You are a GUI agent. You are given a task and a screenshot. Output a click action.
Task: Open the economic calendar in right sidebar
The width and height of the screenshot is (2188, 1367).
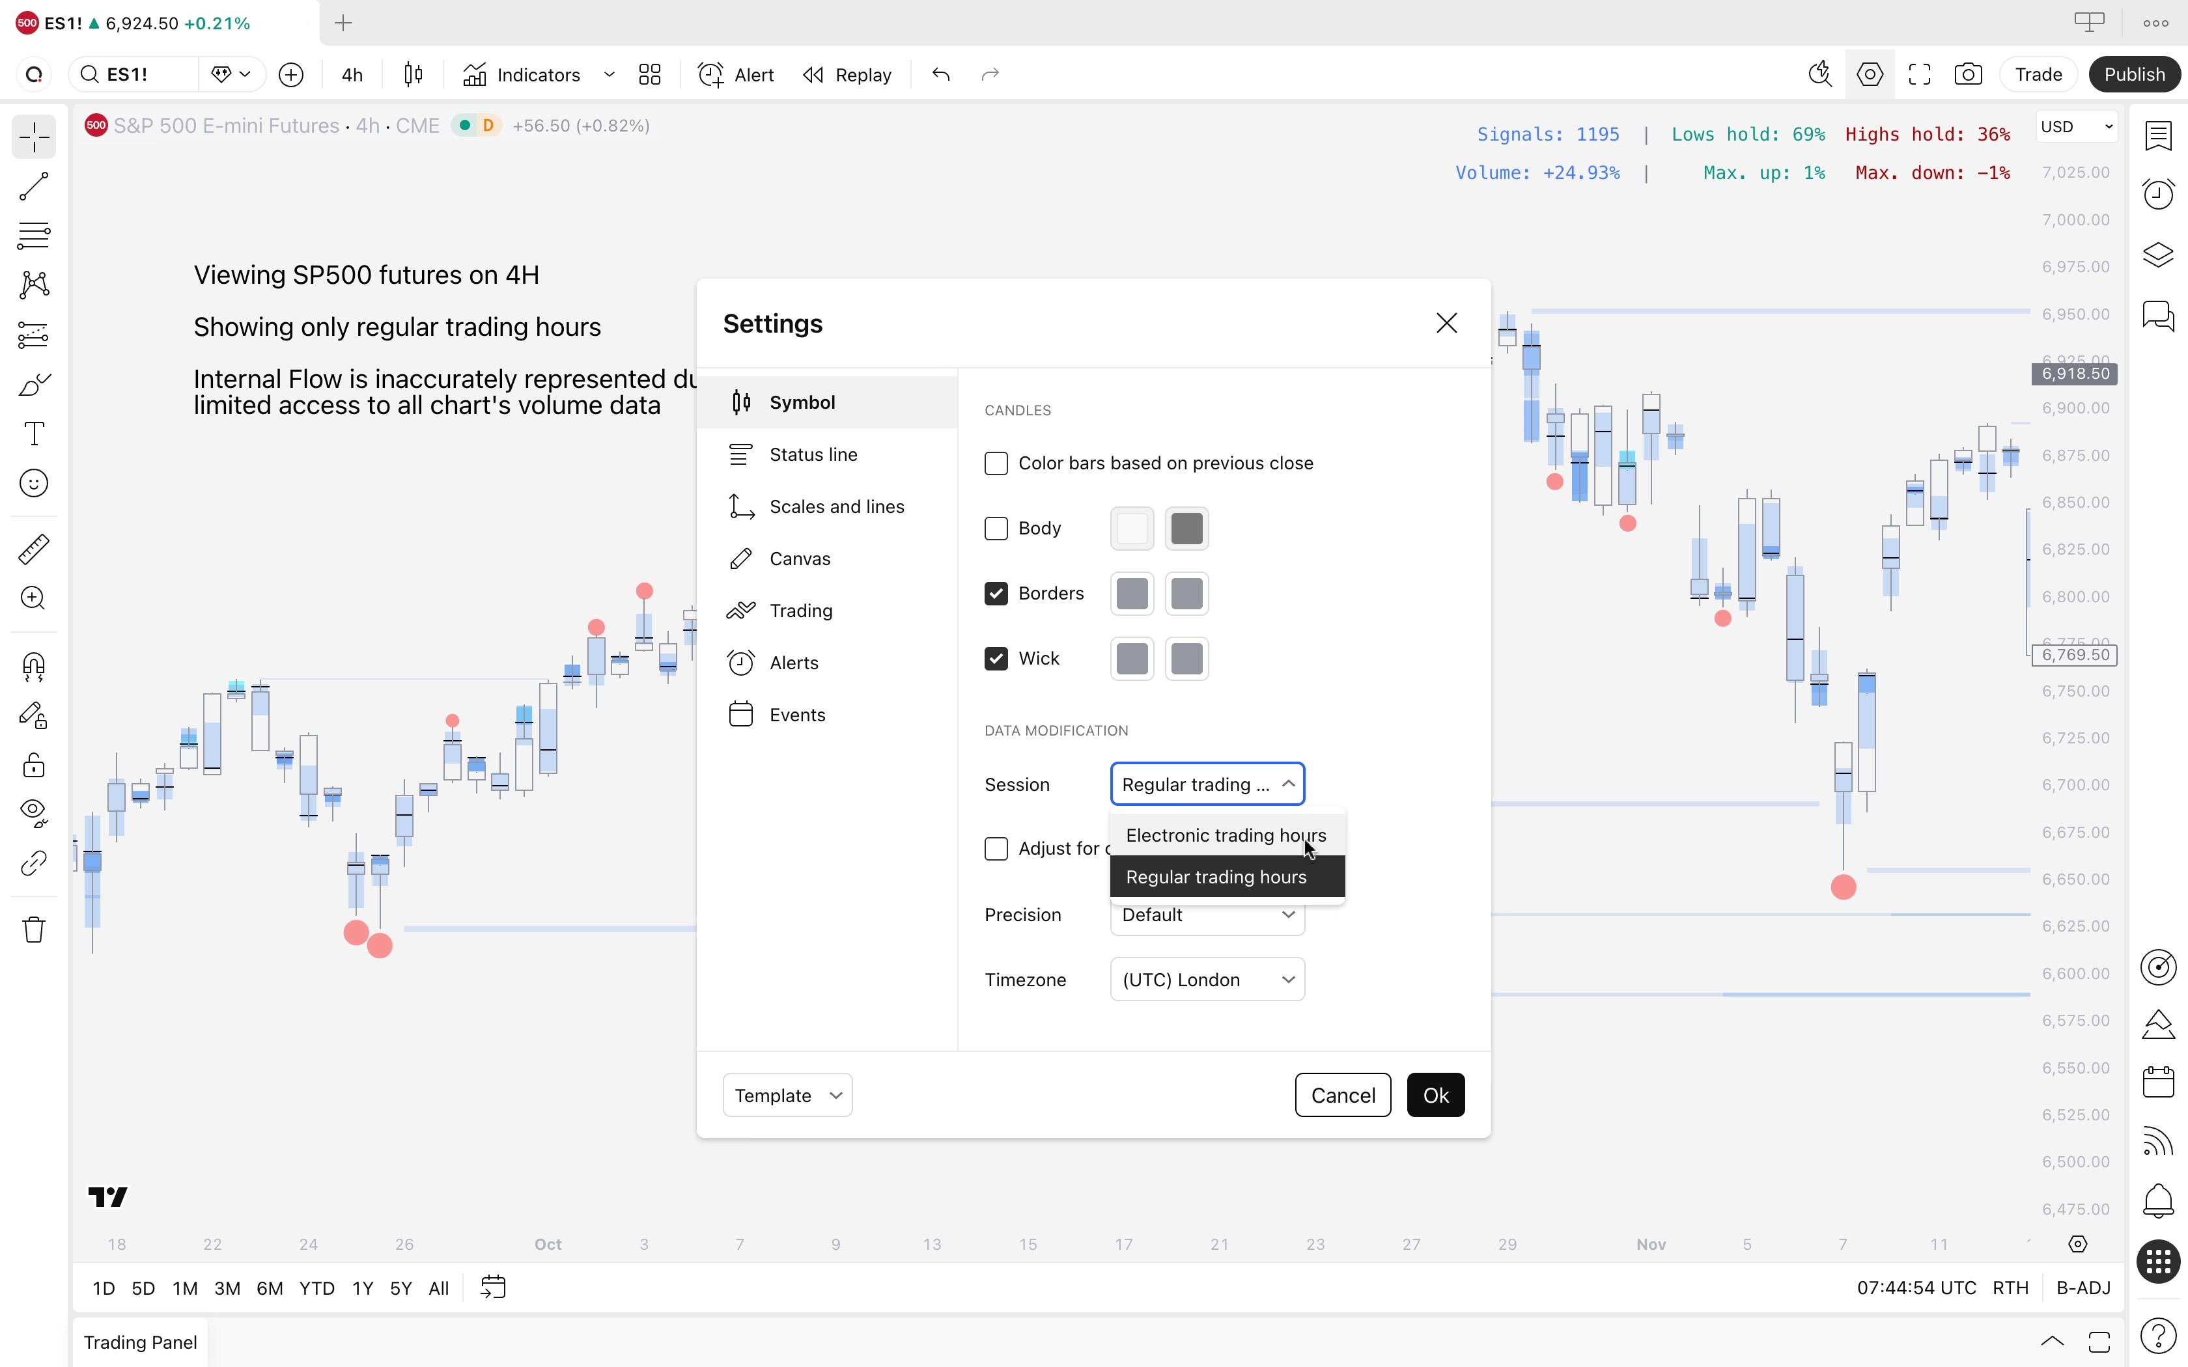(2159, 1081)
